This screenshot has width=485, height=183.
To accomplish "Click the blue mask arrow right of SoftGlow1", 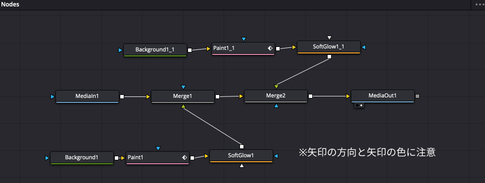I will [276, 156].
